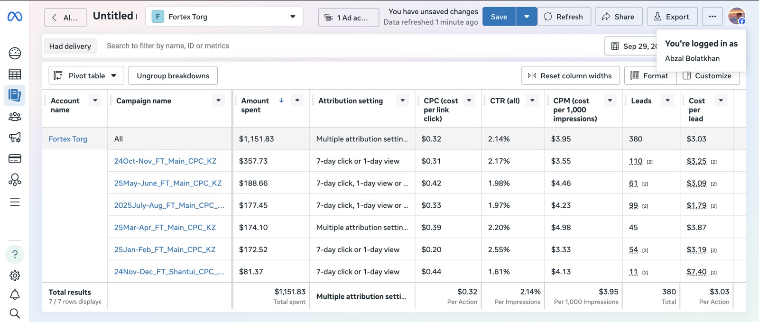Open Cost per lead column menu arrow
The image size is (759, 322).
pyautogui.click(x=721, y=101)
